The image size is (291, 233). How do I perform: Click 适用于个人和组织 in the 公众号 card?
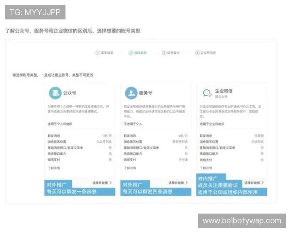[60, 124]
